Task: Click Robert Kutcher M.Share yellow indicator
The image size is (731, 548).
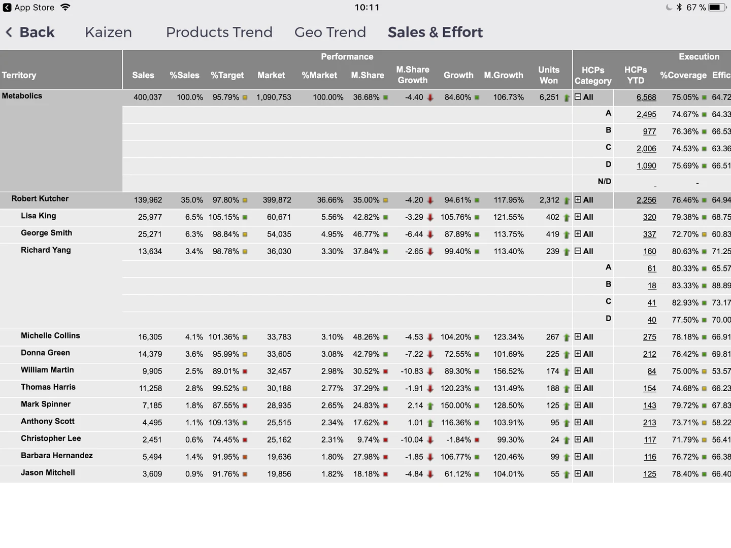Action: click(x=385, y=200)
